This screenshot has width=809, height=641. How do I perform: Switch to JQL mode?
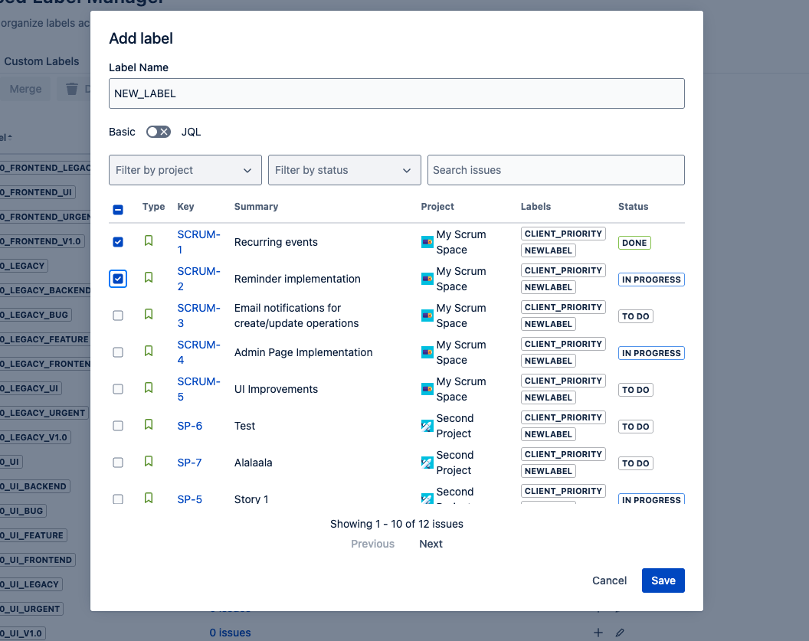pyautogui.click(x=191, y=132)
